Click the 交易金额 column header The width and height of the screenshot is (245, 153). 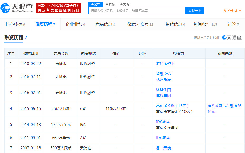61,53
